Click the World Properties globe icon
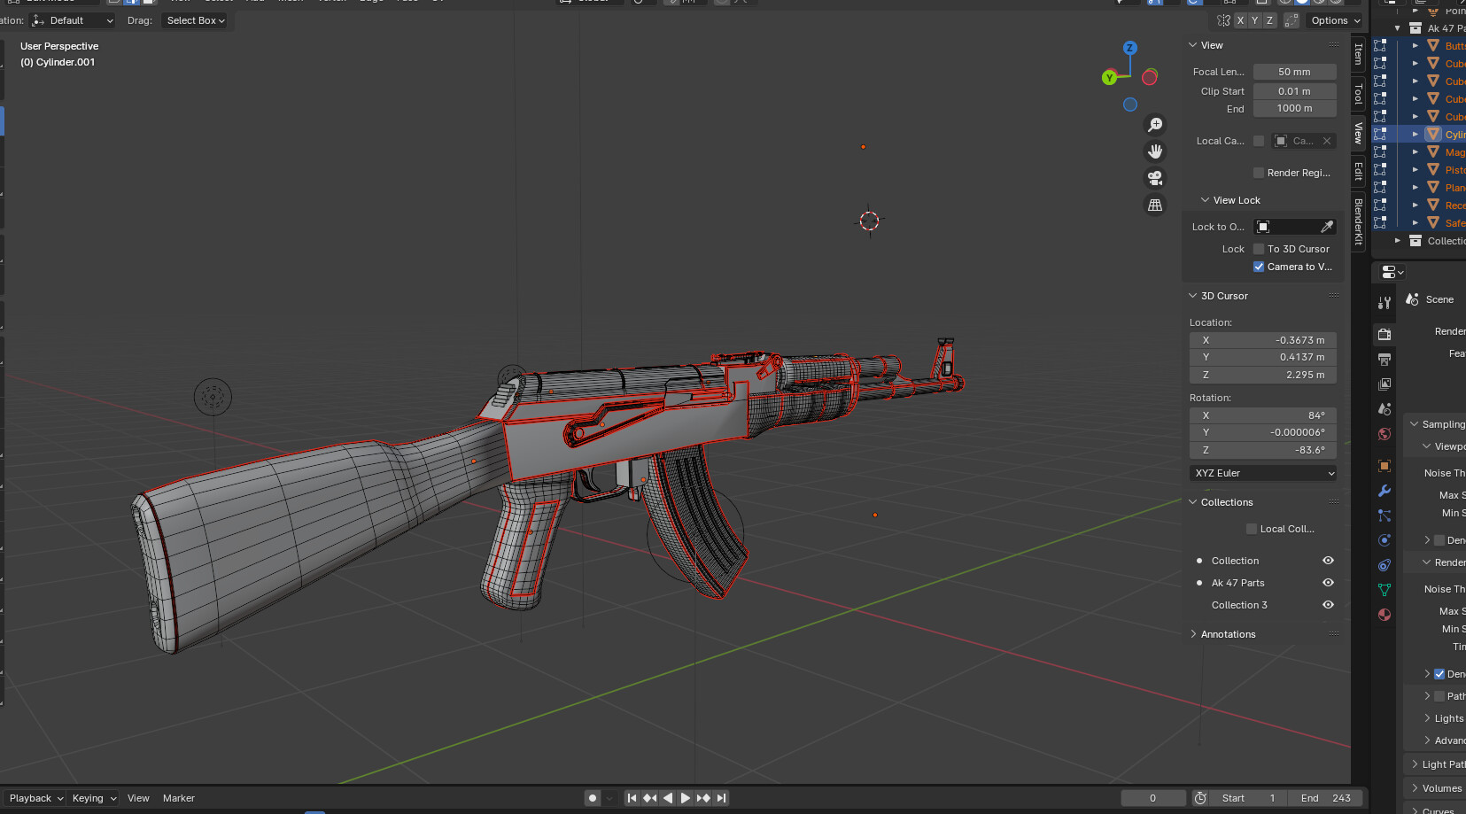Viewport: 1466px width, 814px height. [1384, 435]
